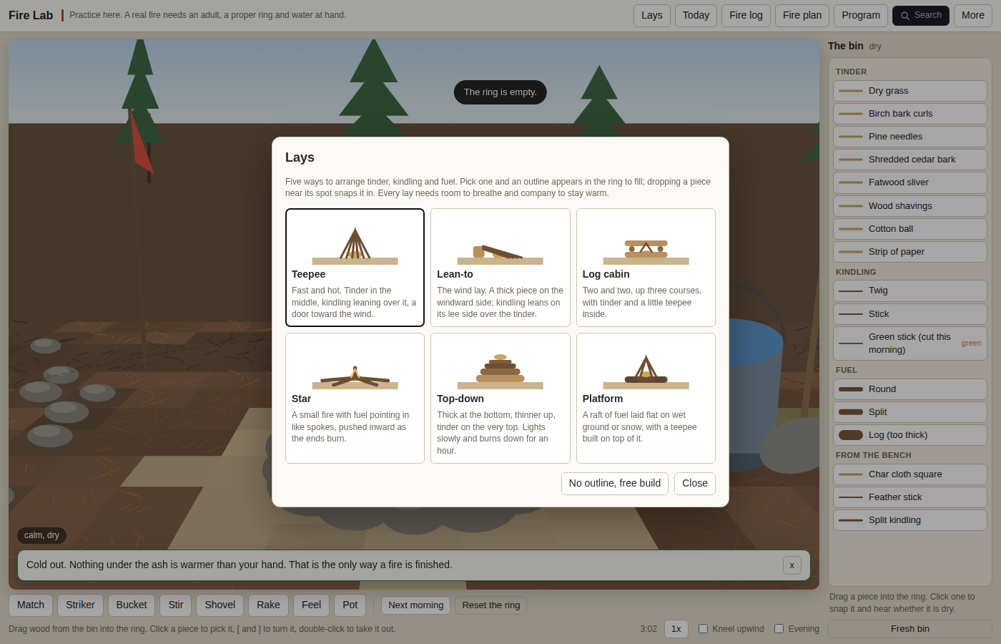Open the Program menu item
This screenshot has width=1001, height=644.
coord(861,16)
